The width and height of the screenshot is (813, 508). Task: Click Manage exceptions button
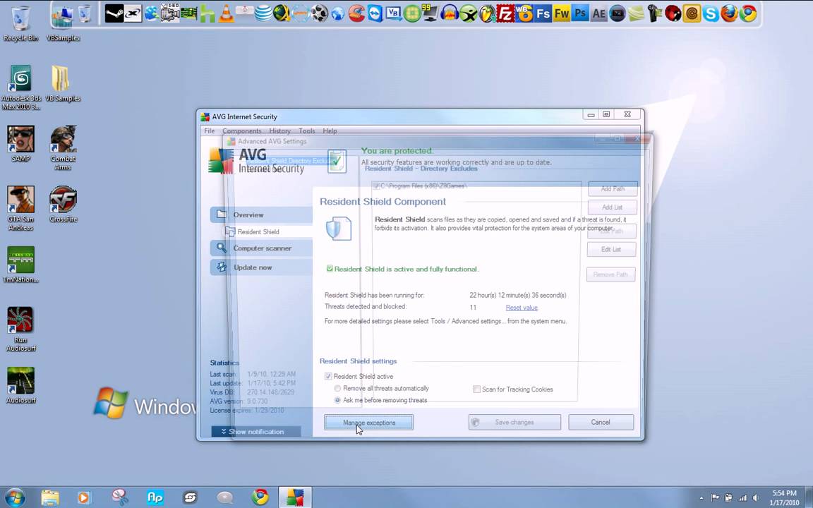pyautogui.click(x=368, y=423)
